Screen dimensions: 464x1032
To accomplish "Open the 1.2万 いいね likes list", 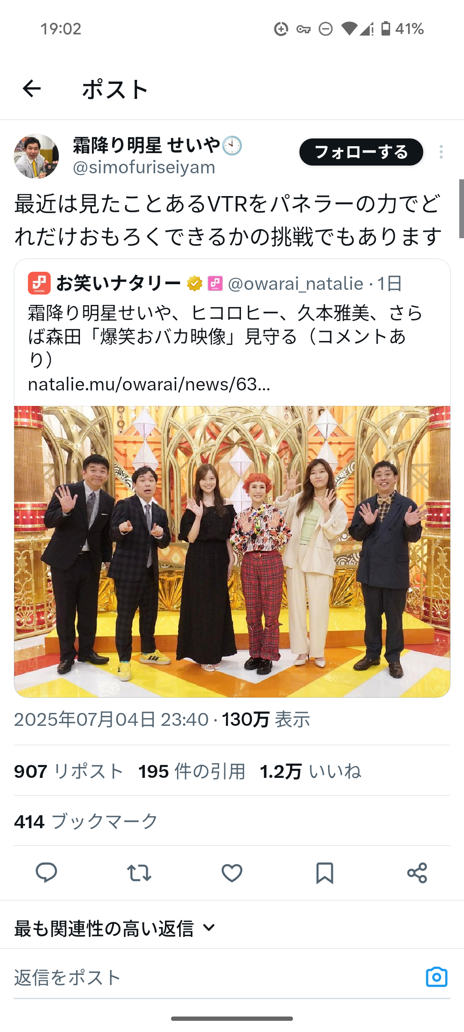I will [x=310, y=771].
